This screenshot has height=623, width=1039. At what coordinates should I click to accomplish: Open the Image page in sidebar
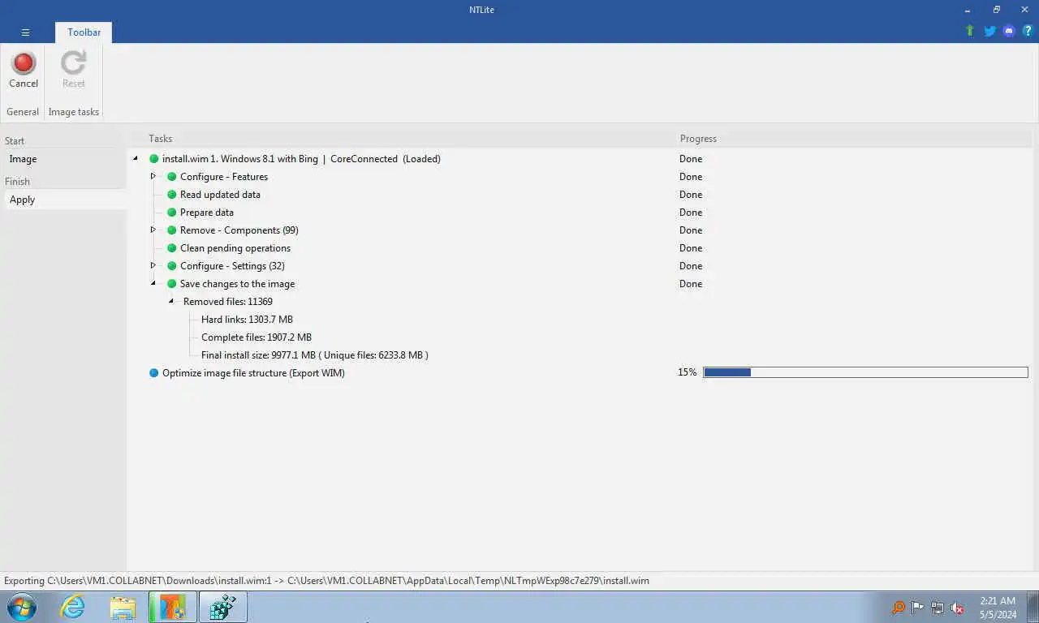[x=64, y=159]
